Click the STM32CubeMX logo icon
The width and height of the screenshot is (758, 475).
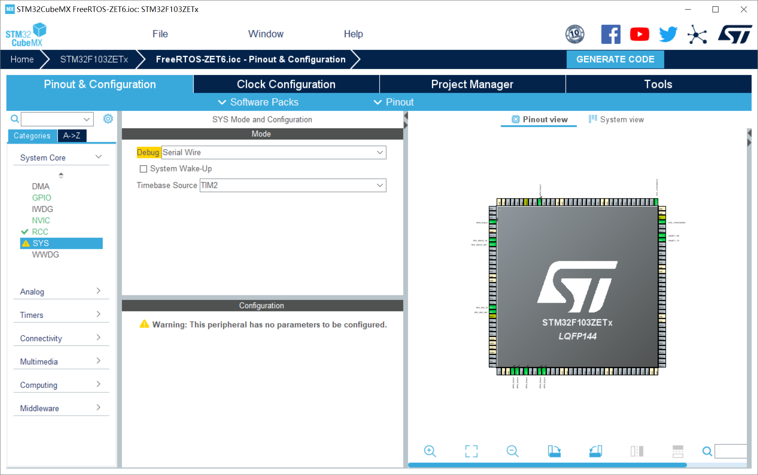click(26, 34)
